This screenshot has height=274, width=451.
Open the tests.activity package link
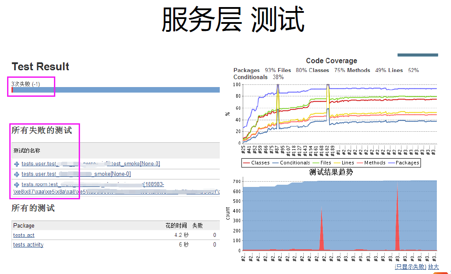(28, 245)
